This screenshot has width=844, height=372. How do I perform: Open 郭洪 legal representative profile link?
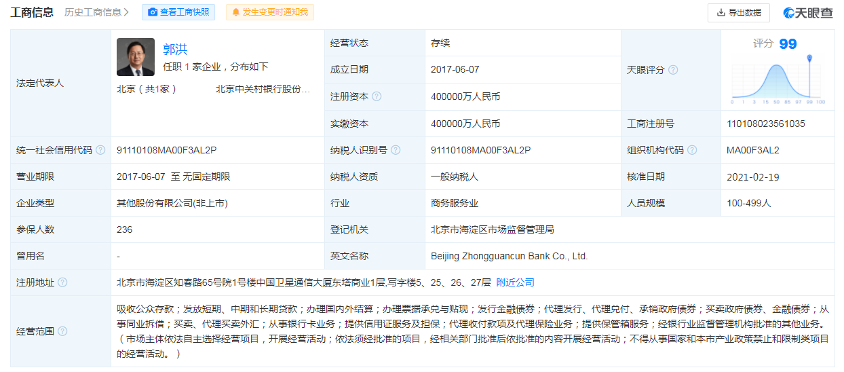[175, 49]
